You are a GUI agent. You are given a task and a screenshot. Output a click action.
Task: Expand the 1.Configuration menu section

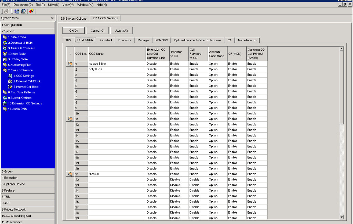coord(28,25)
